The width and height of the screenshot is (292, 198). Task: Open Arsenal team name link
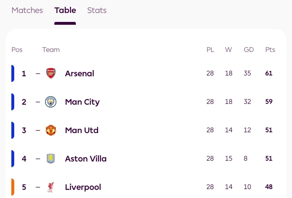[79, 73]
